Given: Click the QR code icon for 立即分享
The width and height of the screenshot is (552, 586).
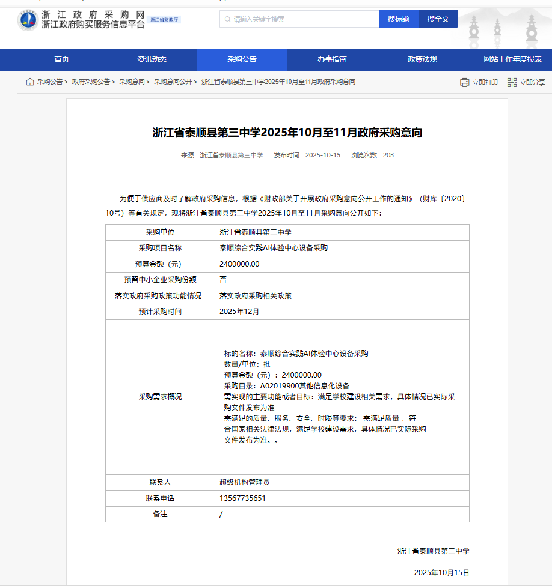Looking at the screenshot, I should [512, 82].
